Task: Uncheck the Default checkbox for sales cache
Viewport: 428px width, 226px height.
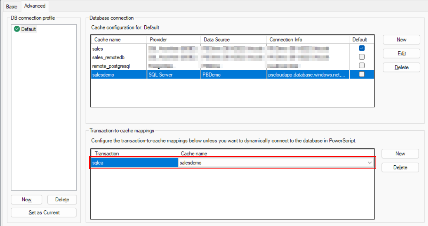Action: [362, 48]
